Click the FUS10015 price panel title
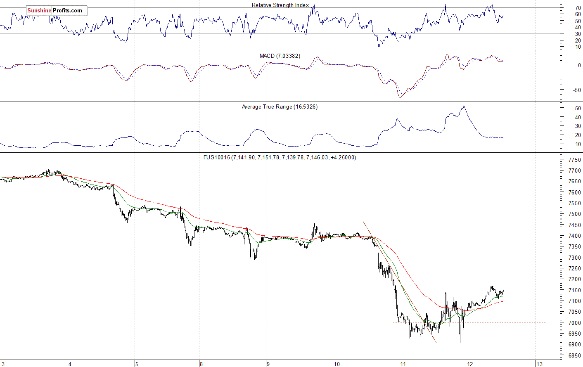583x367 pixels. click(x=280, y=157)
